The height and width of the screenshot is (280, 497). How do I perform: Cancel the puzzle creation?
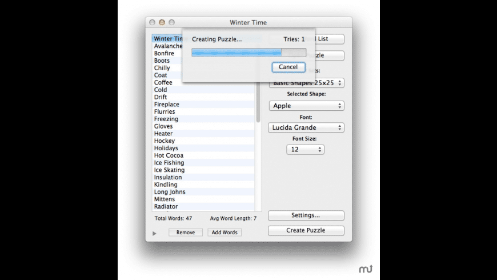click(x=288, y=67)
